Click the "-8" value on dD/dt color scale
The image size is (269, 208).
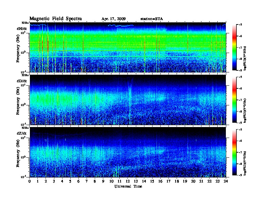pyautogui.click(x=240, y=111)
